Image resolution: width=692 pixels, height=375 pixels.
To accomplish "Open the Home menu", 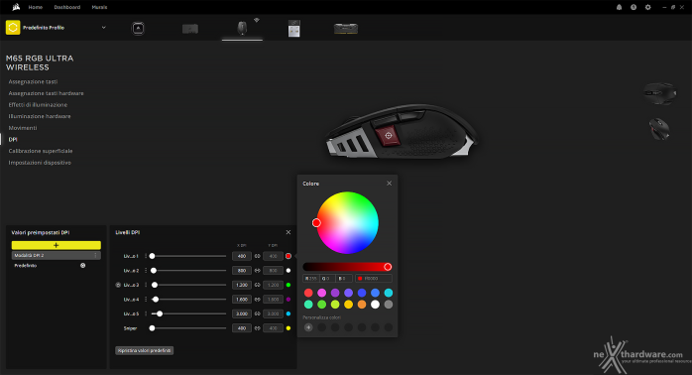I will point(36,7).
